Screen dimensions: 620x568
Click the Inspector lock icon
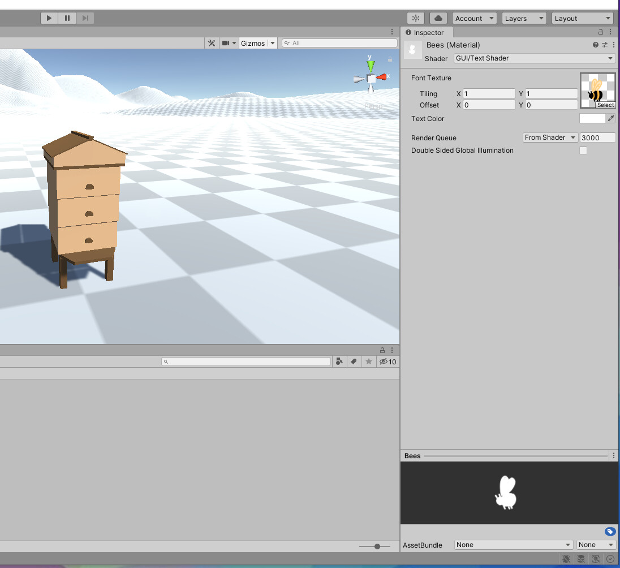601,32
